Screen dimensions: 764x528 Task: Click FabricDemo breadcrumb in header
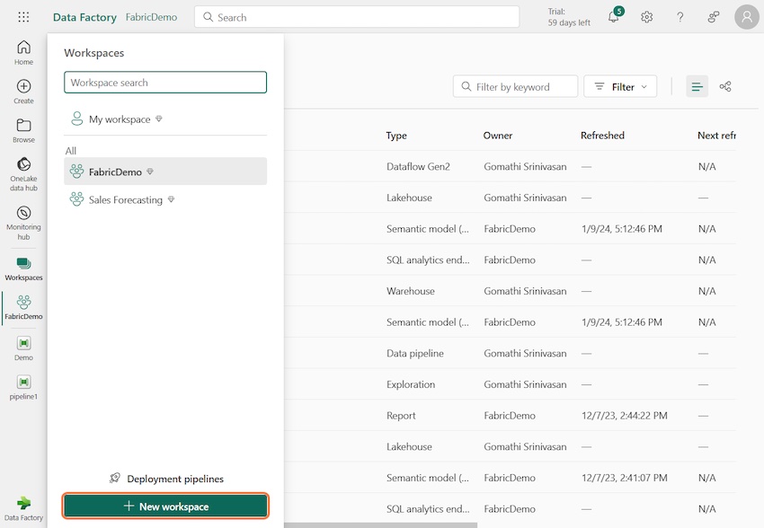point(152,17)
